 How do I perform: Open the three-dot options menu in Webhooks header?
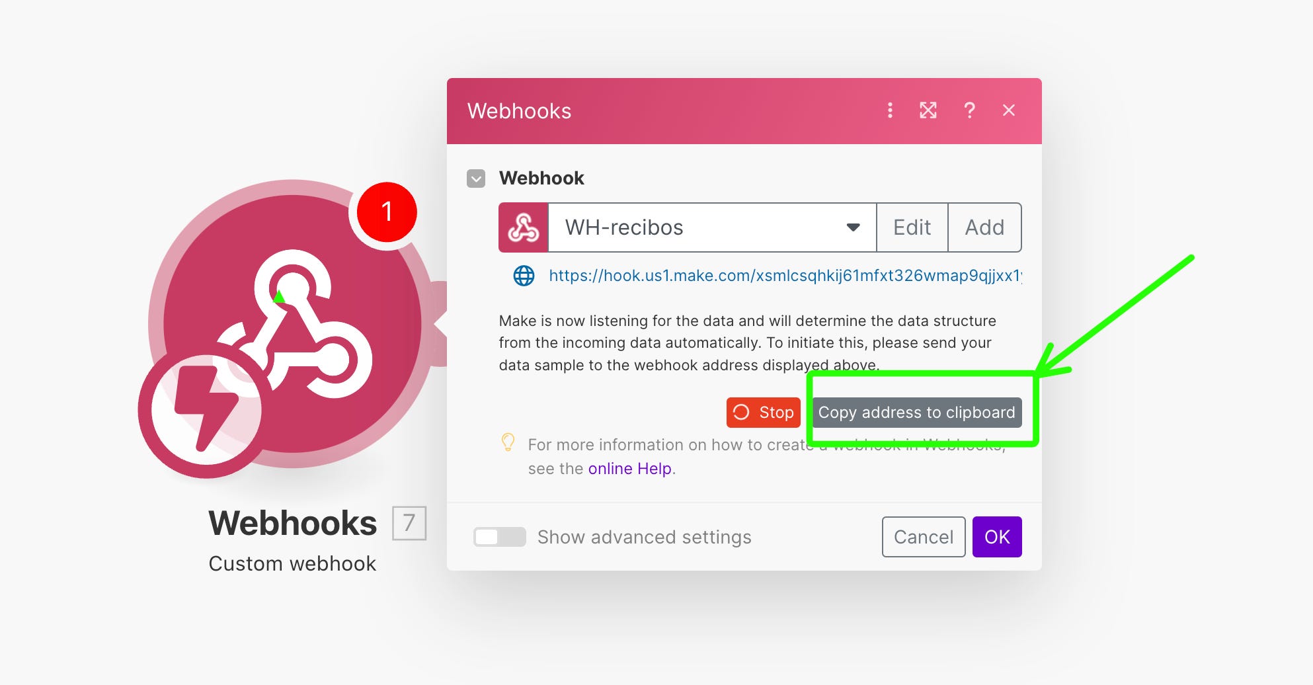890,110
